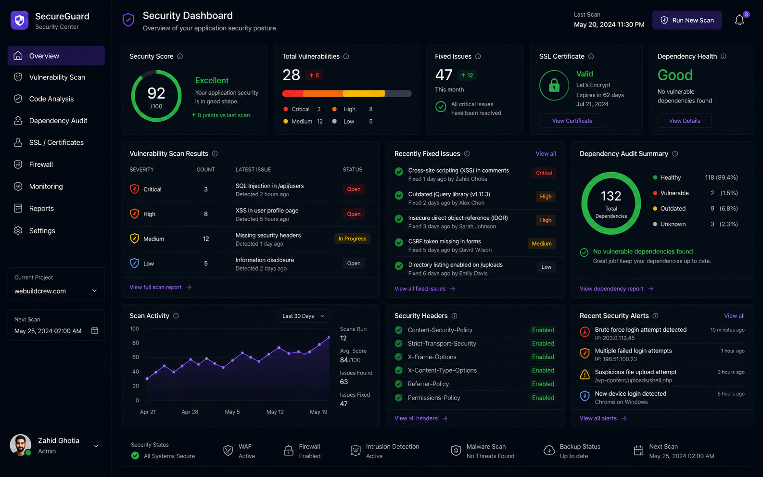Click check mark beside Strict-Transport-Security header
The width and height of the screenshot is (763, 477).
398,343
